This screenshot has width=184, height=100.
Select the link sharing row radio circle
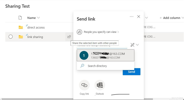tap(11, 37)
